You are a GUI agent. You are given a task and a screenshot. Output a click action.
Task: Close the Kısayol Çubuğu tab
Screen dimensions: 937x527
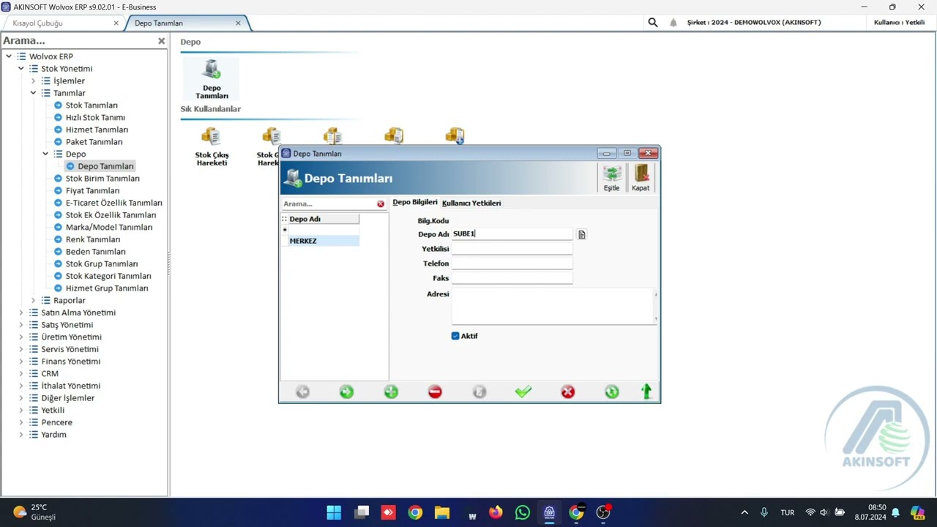click(116, 23)
